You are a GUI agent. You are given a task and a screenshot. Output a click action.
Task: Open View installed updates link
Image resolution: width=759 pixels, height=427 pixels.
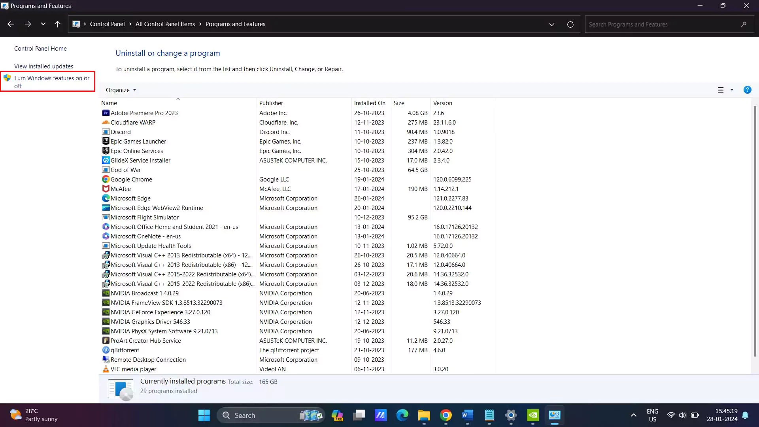(43, 66)
